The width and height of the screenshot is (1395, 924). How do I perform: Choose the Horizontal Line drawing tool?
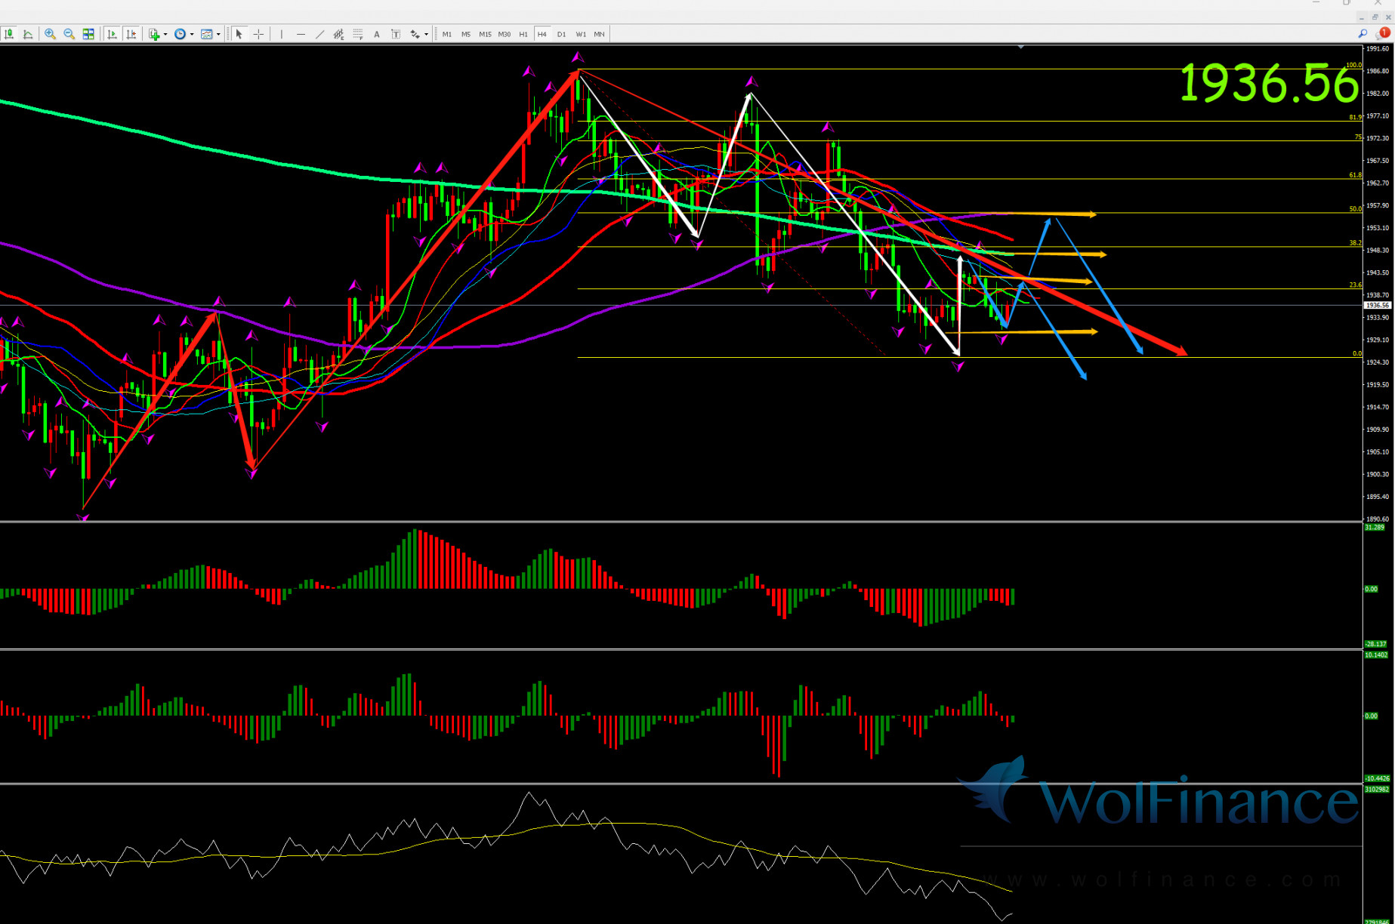pos(301,34)
